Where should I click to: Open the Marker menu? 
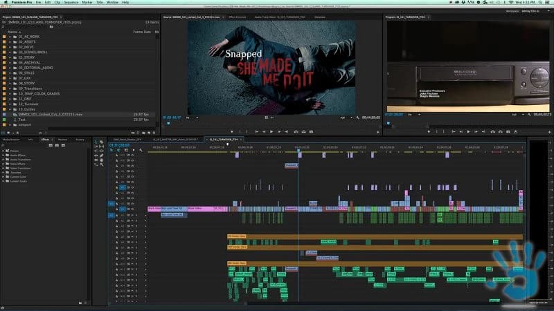[x=87, y=3]
